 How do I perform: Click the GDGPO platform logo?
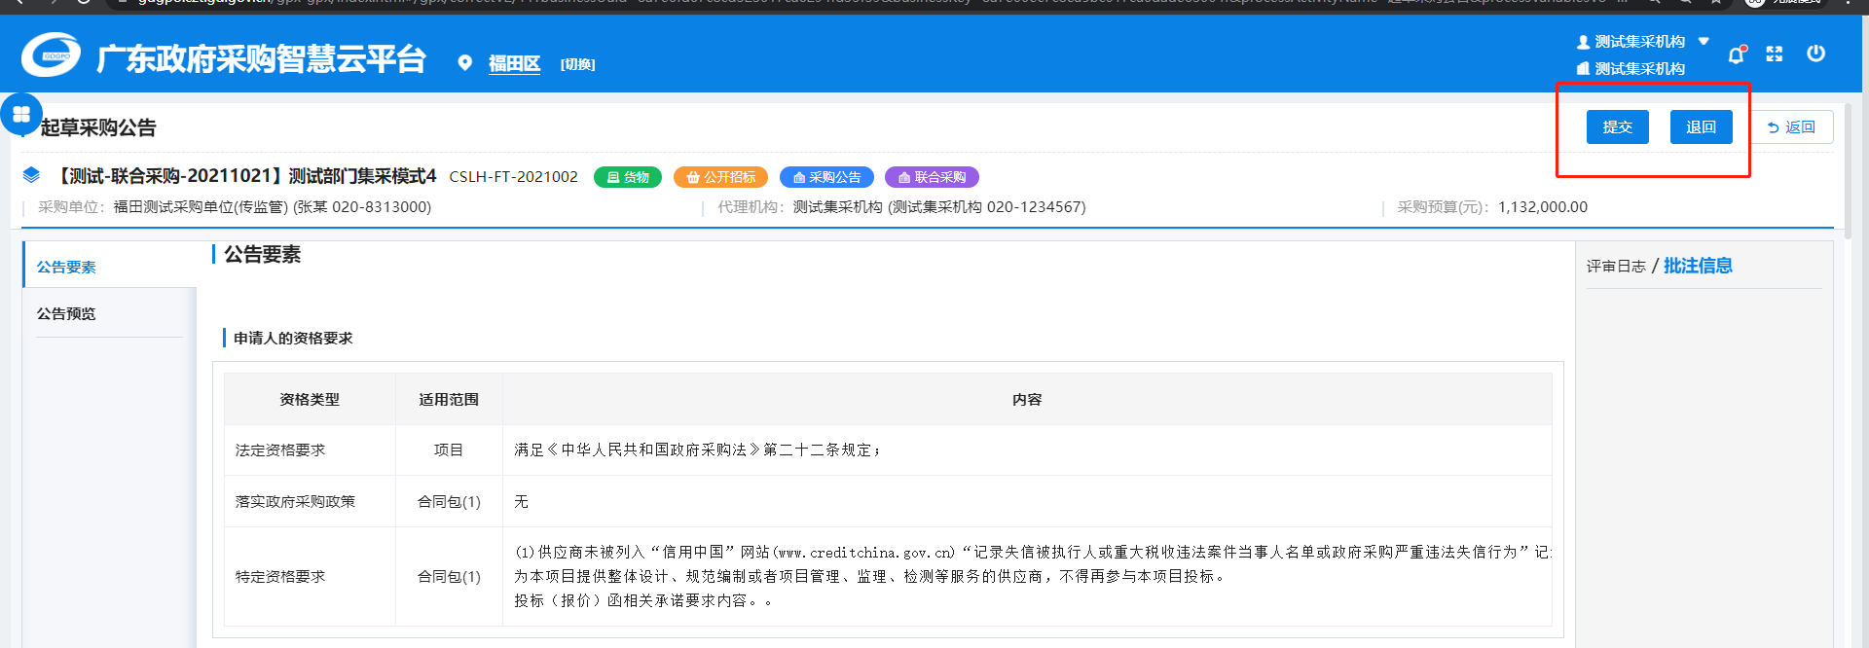click(51, 55)
